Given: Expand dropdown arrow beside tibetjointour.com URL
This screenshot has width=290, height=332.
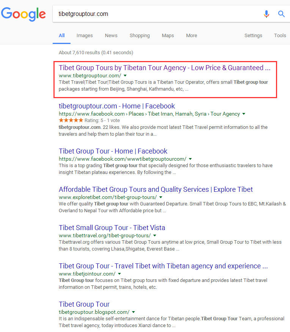Looking at the screenshot, I should point(120,274).
